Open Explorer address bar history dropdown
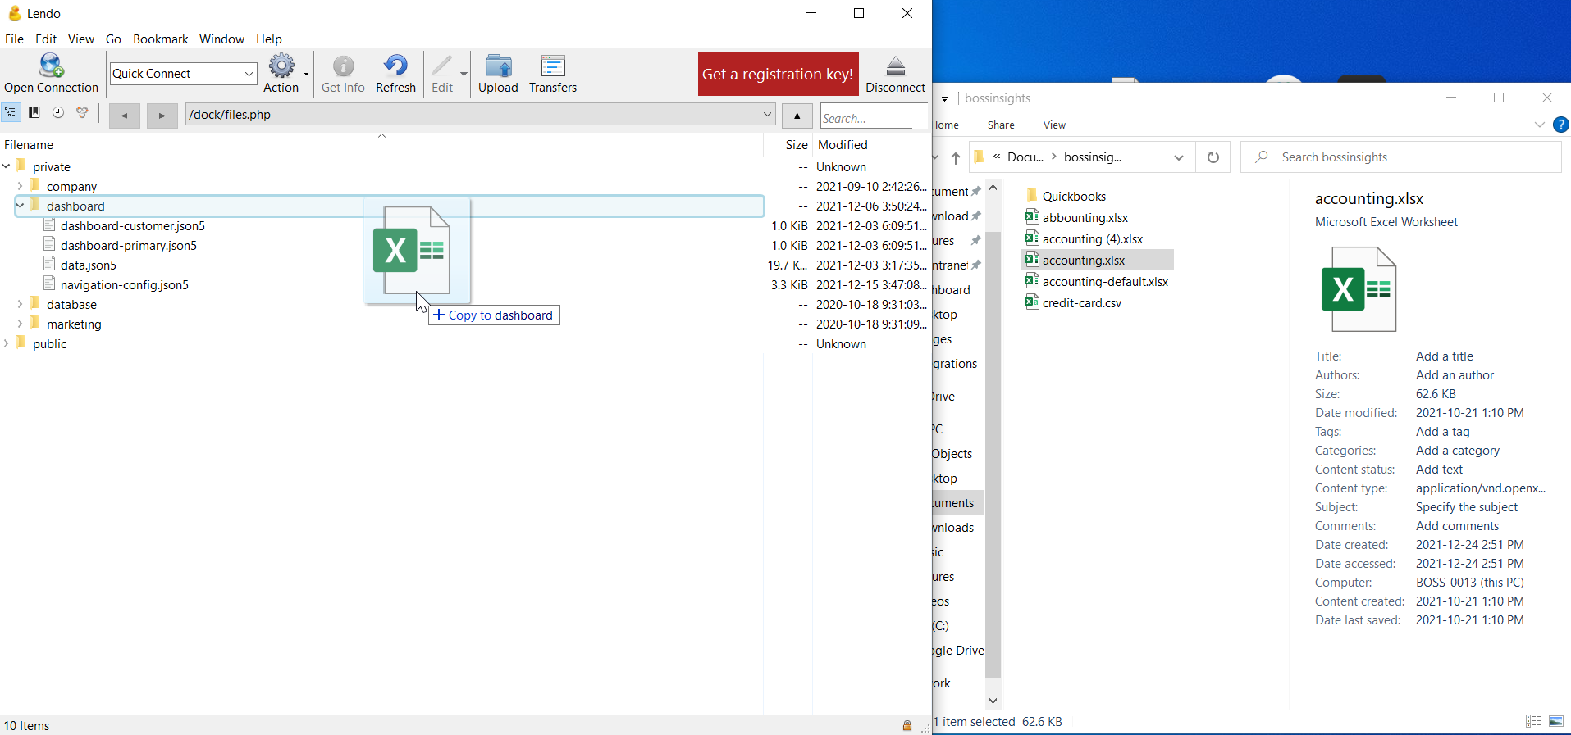This screenshot has height=735, width=1571. tap(1179, 157)
